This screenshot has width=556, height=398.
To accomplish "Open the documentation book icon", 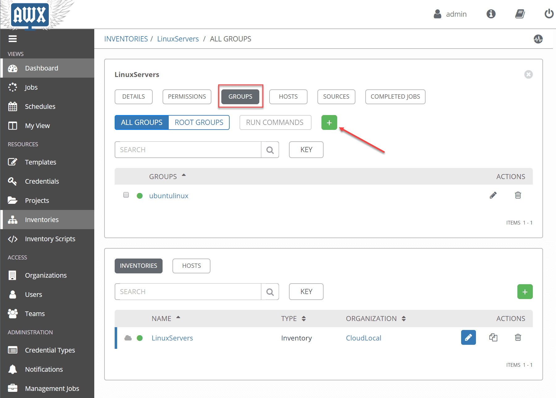I will point(520,14).
